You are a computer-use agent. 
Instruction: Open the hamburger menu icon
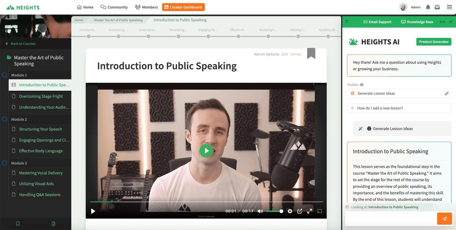coord(449,7)
